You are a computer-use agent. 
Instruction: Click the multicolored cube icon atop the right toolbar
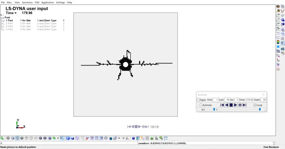(x=278, y=6)
